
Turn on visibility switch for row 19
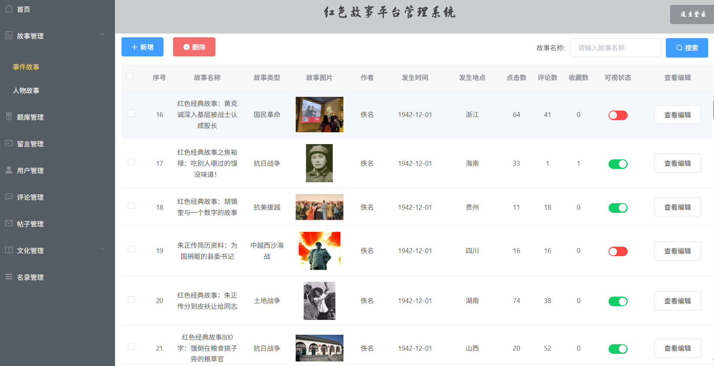click(618, 251)
